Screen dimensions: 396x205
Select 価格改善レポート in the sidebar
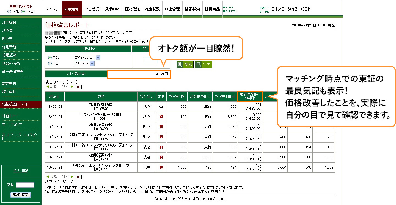coord(21,104)
